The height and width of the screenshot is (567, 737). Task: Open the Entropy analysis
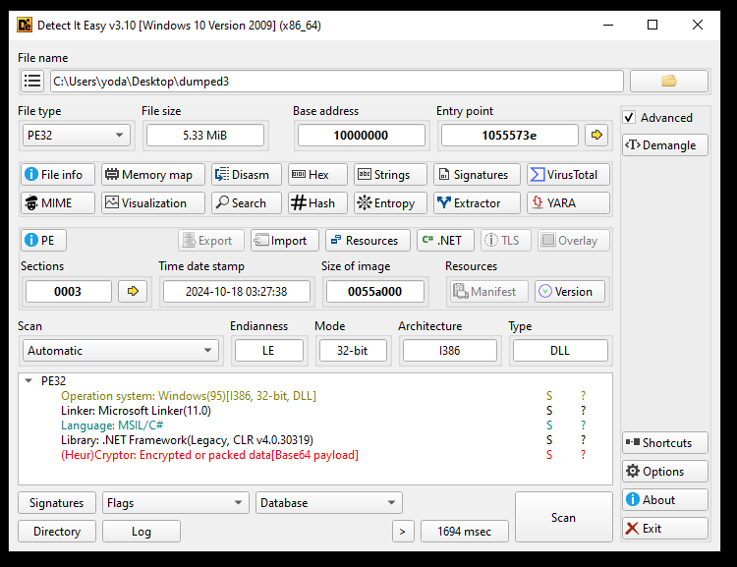(x=390, y=203)
